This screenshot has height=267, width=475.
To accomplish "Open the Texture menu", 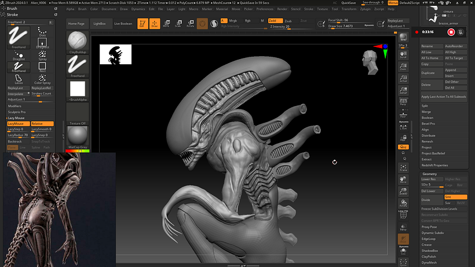I will (x=322, y=9).
